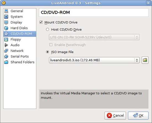Click the Cancel button

[x=115, y=116]
